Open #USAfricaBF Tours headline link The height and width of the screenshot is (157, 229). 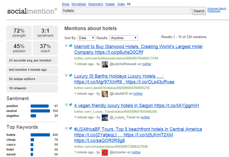[138, 135]
